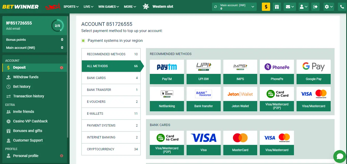This screenshot has height=164, width=347.
Task: Refresh the main account balance
Action: (x=216, y=7)
